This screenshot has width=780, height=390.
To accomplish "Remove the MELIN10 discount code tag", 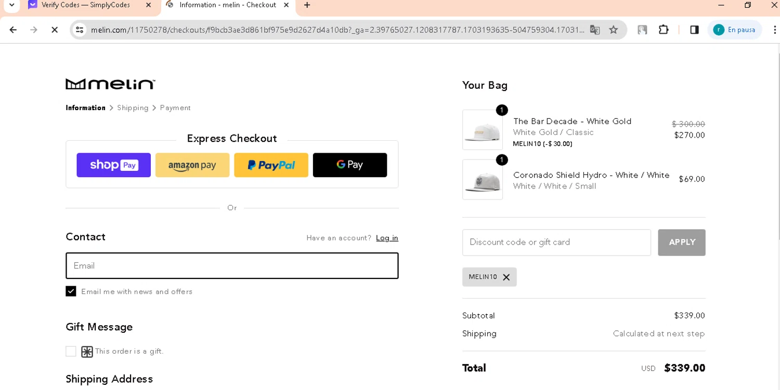I will click(506, 277).
